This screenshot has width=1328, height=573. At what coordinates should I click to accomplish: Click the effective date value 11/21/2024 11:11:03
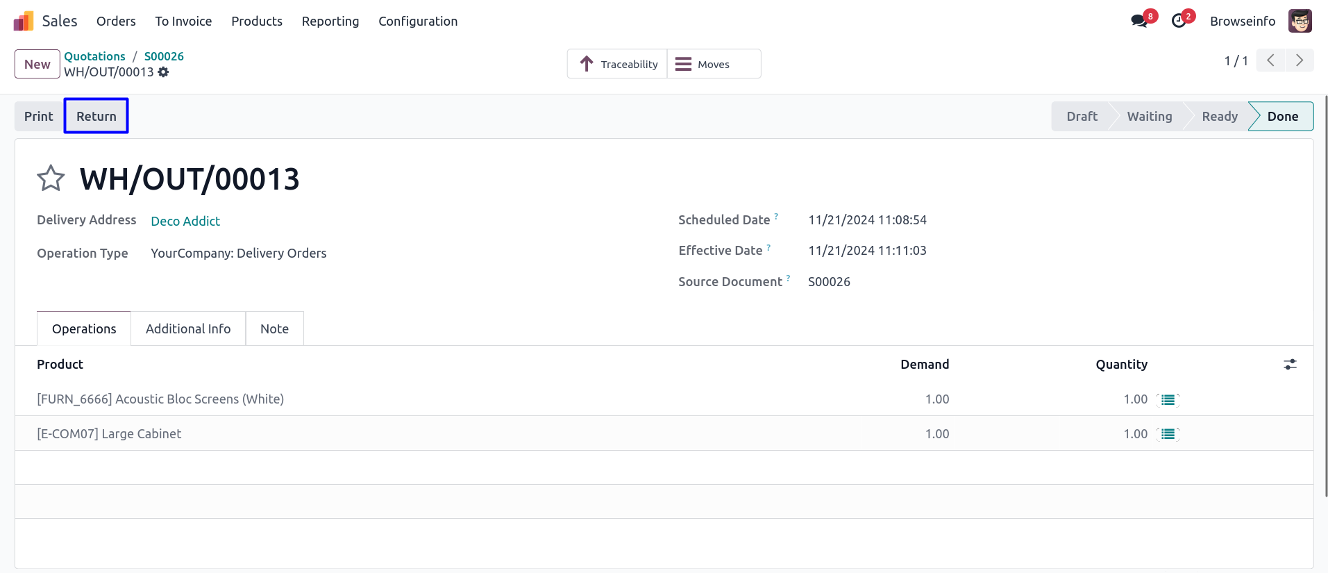(867, 251)
